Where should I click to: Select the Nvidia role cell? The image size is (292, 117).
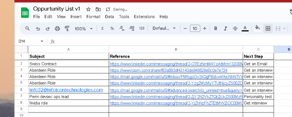point(69,103)
